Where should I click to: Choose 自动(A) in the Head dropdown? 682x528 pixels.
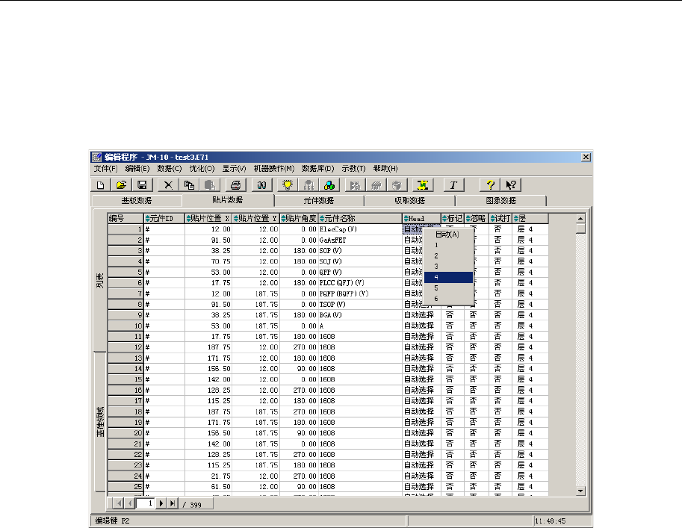click(x=447, y=235)
